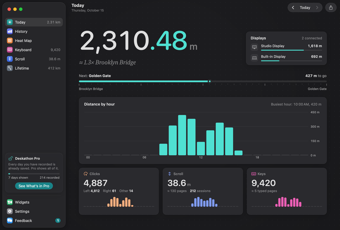This screenshot has height=230, width=340.
Task: Click the Built-in Display usage bar
Action: click(292, 61)
